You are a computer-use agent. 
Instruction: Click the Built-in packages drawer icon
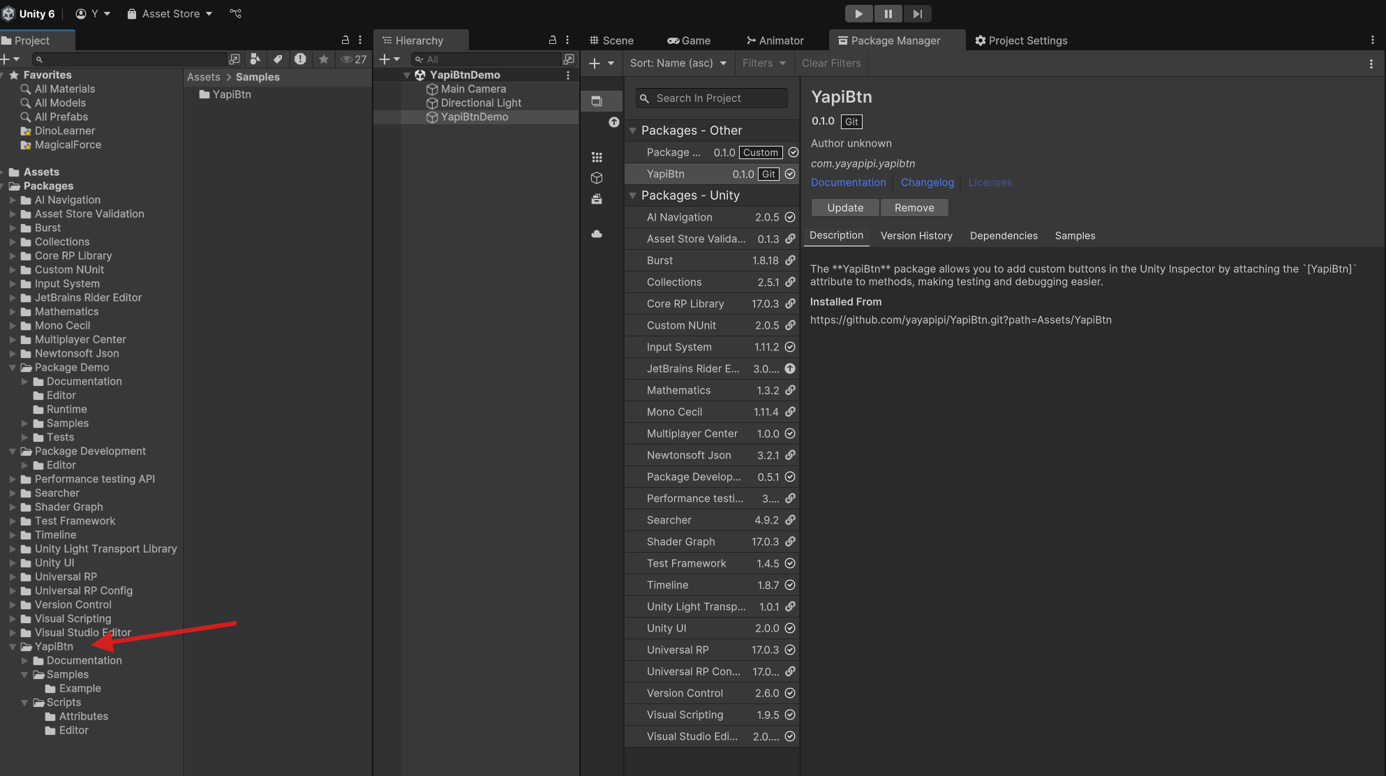pos(597,200)
